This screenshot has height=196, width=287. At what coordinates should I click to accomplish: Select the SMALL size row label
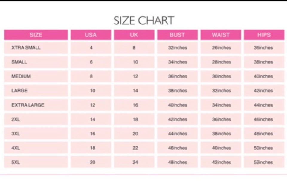point(19,62)
